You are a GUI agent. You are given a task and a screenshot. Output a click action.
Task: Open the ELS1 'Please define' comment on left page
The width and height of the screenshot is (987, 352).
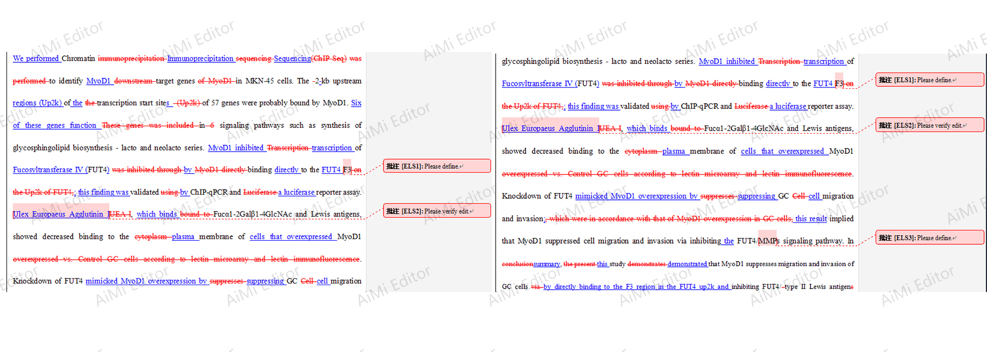point(437,166)
